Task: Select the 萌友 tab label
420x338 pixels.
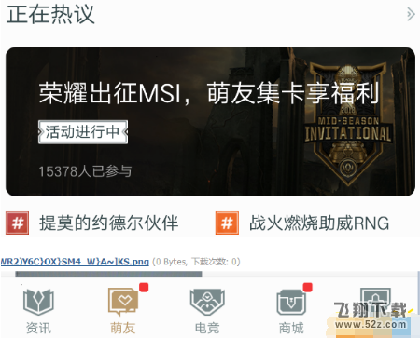Action: click(x=123, y=328)
